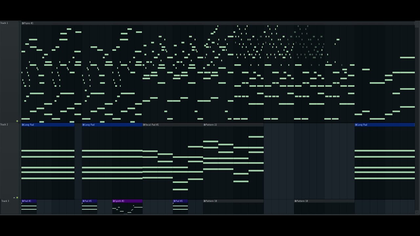Image resolution: width=420 pixels, height=236 pixels.
Task: Click the small arrow beside Track 2 light
Action: tap(14, 198)
